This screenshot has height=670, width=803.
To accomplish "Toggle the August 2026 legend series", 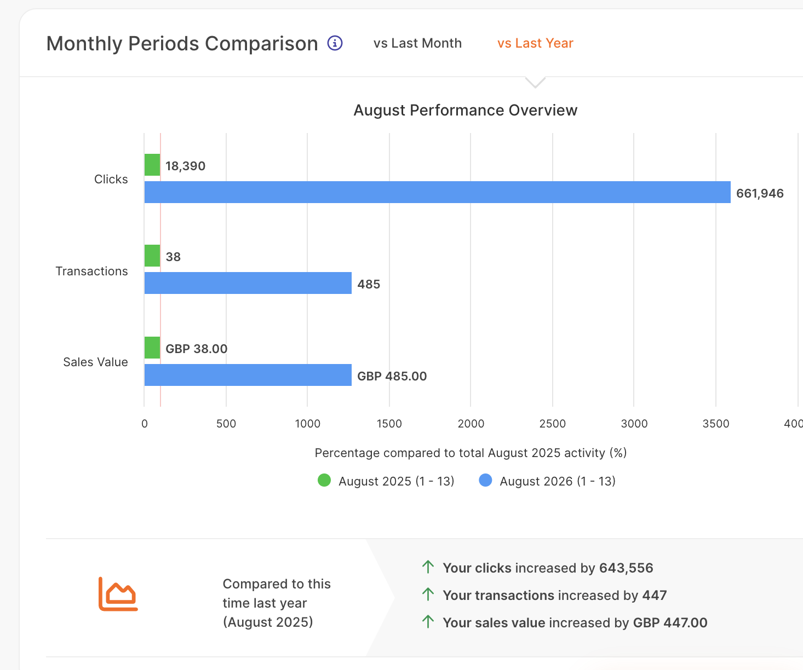I will point(547,481).
